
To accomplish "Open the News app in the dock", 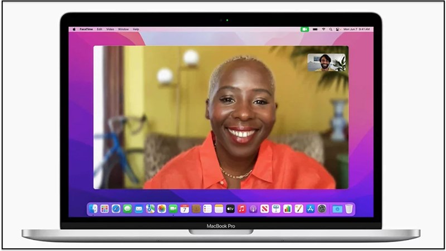I will (264, 209).
